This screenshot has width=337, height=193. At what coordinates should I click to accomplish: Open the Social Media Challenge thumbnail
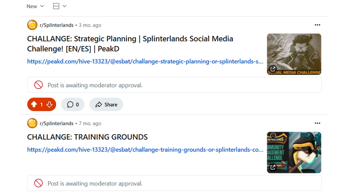[294, 54]
